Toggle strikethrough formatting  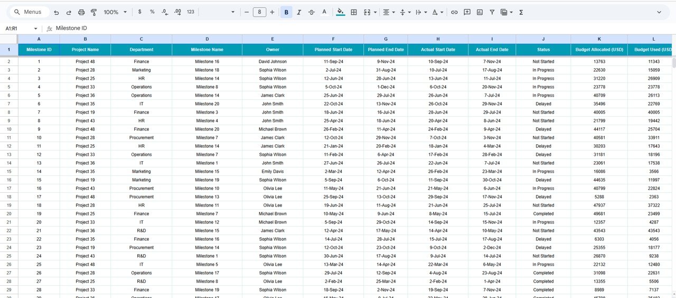pyautogui.click(x=312, y=12)
